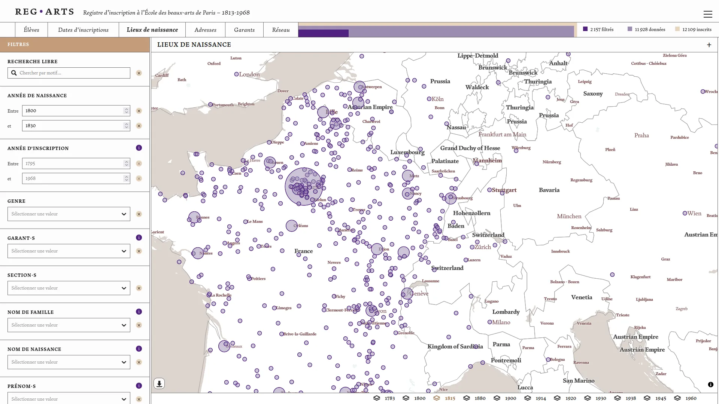Switch to the Dates d'inscriptions tab
The height and width of the screenshot is (404, 719).
[83, 30]
